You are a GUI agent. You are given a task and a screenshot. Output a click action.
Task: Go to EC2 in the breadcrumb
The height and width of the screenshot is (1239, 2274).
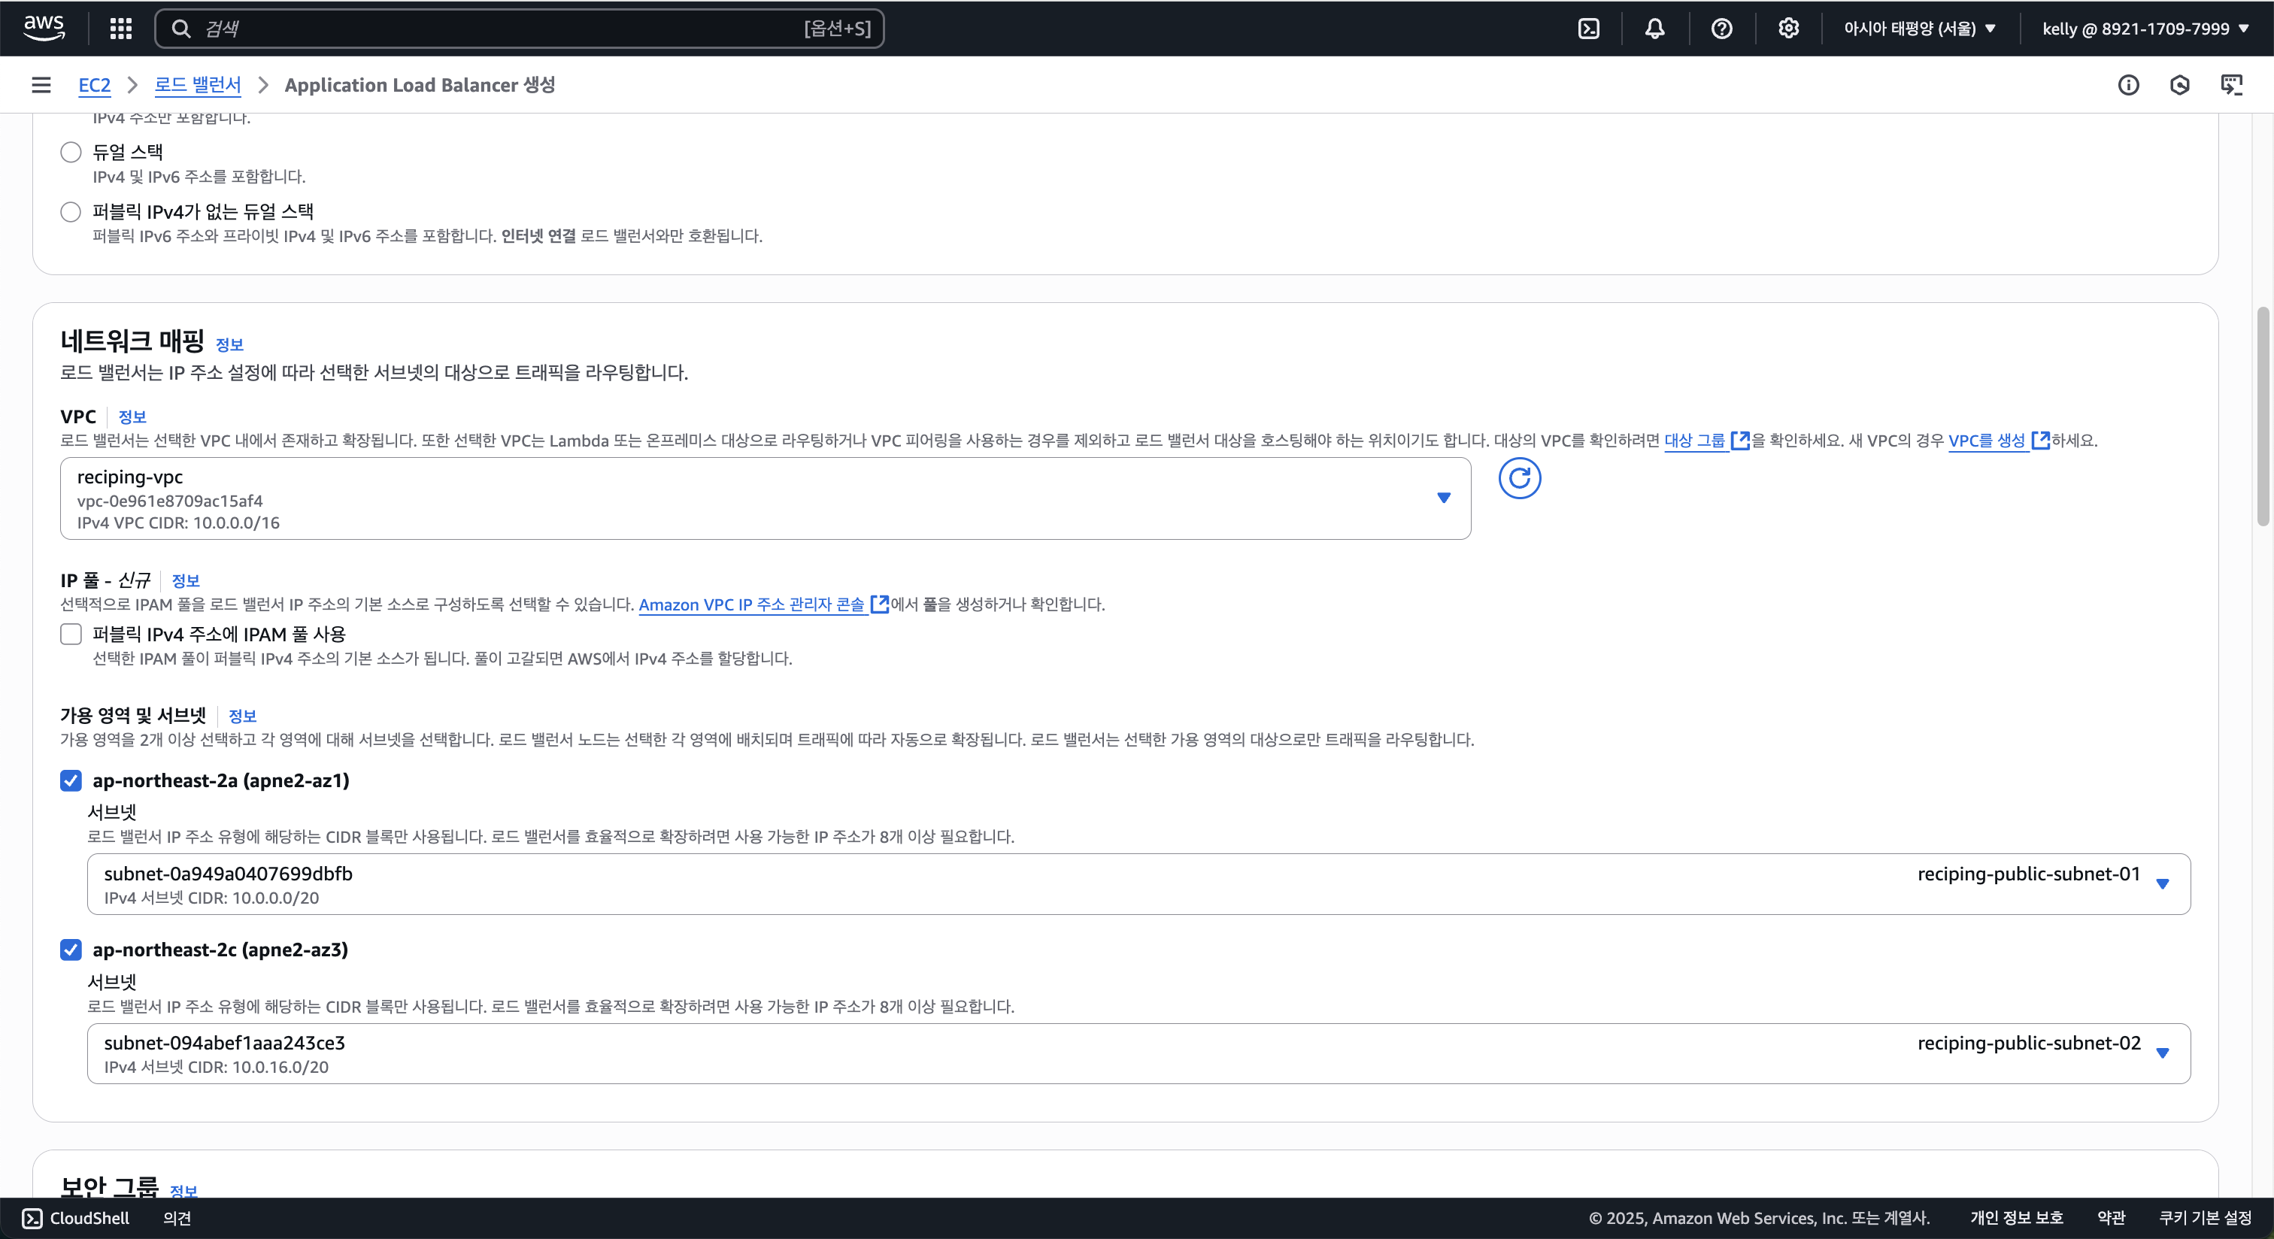click(95, 85)
